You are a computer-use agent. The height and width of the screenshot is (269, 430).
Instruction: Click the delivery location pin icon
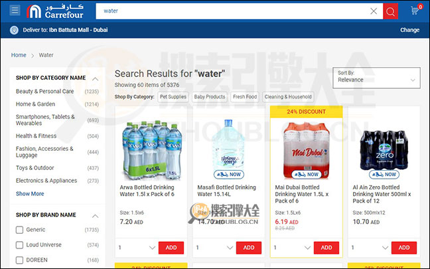click(x=14, y=30)
